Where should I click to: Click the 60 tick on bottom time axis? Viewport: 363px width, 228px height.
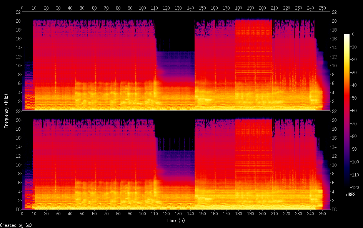94,214
